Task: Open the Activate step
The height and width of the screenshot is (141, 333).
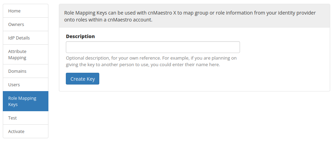Action: click(25, 131)
